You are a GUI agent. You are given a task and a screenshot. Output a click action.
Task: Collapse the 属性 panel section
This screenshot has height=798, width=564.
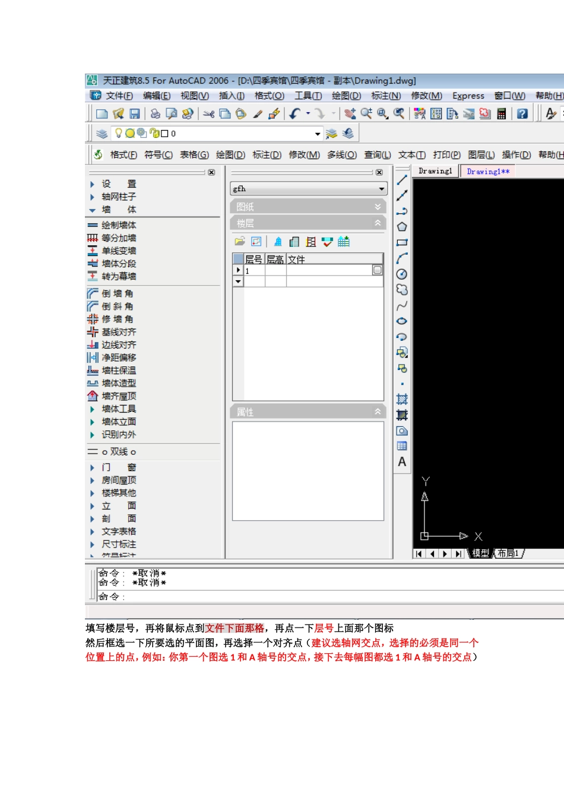tap(378, 411)
